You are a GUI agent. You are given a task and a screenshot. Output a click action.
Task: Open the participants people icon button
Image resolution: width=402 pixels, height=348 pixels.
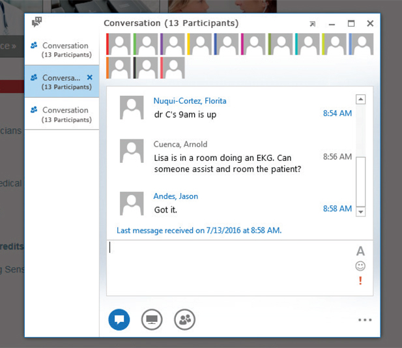[x=184, y=320]
